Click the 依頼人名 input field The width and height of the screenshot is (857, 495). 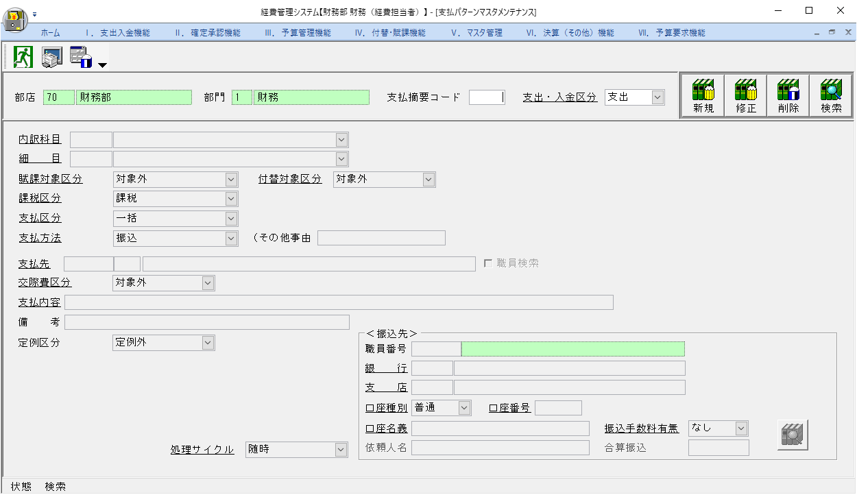pyautogui.click(x=500, y=448)
